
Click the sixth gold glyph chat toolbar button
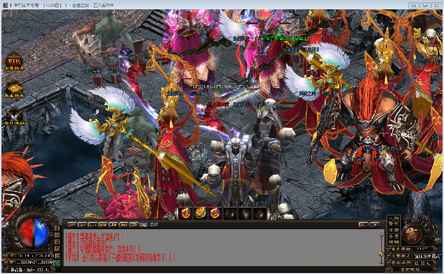(x=123, y=225)
